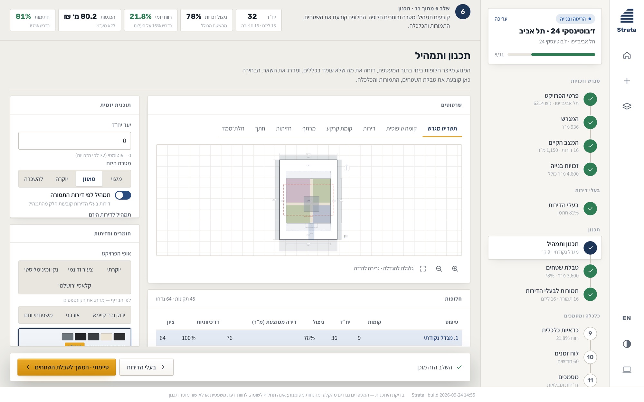Select יוקרה as the developer goal
Screen dimensions: 644x402
pyautogui.click(x=62, y=179)
